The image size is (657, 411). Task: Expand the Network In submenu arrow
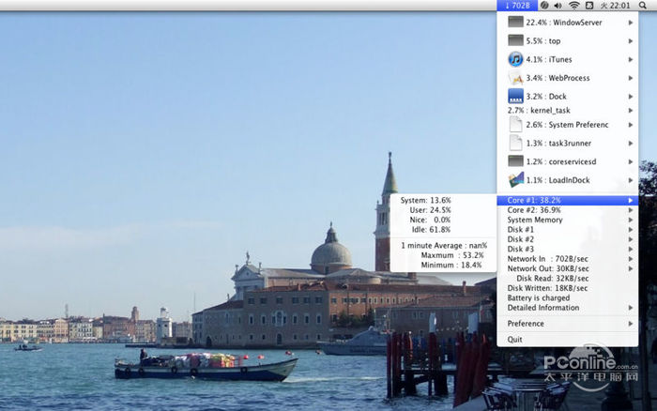pyautogui.click(x=631, y=259)
